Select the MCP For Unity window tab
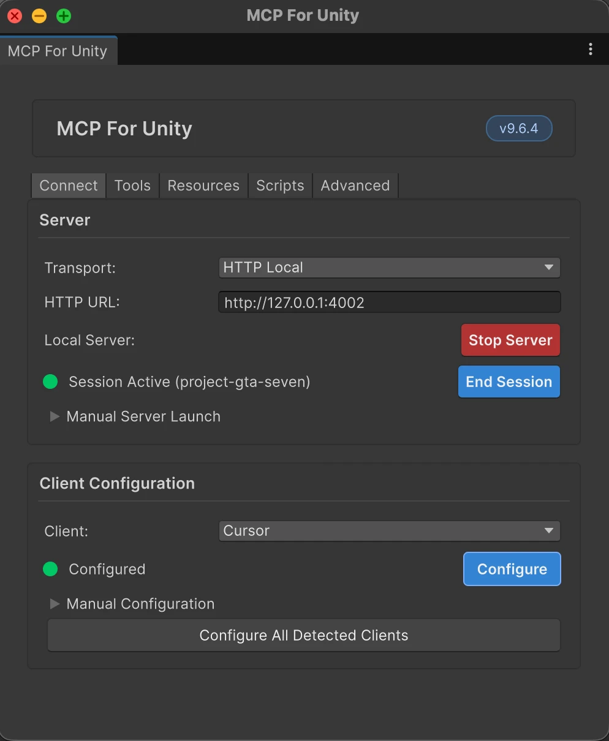The image size is (609, 741). click(58, 51)
